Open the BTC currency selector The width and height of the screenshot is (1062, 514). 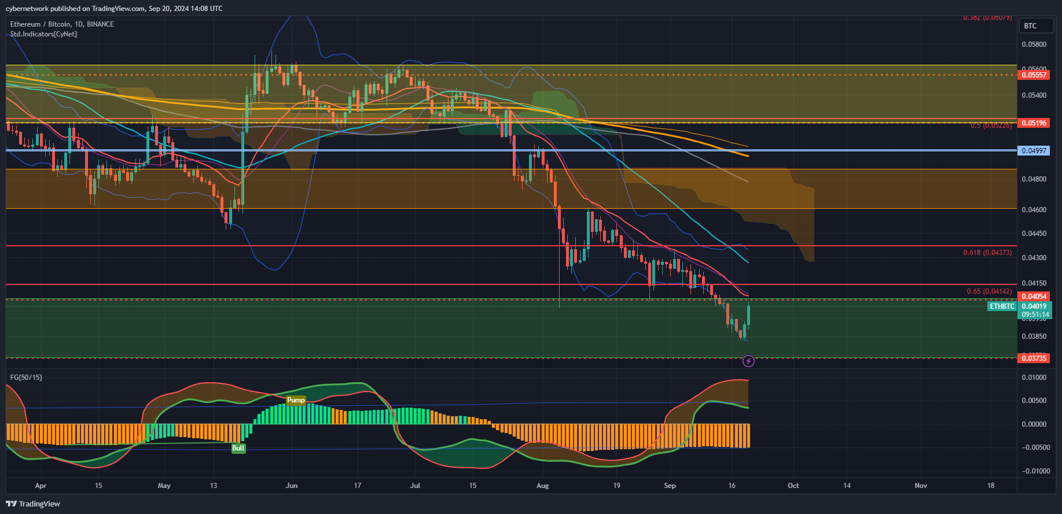point(1036,25)
